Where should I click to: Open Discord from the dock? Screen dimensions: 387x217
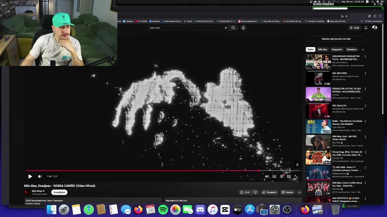click(x=200, y=209)
